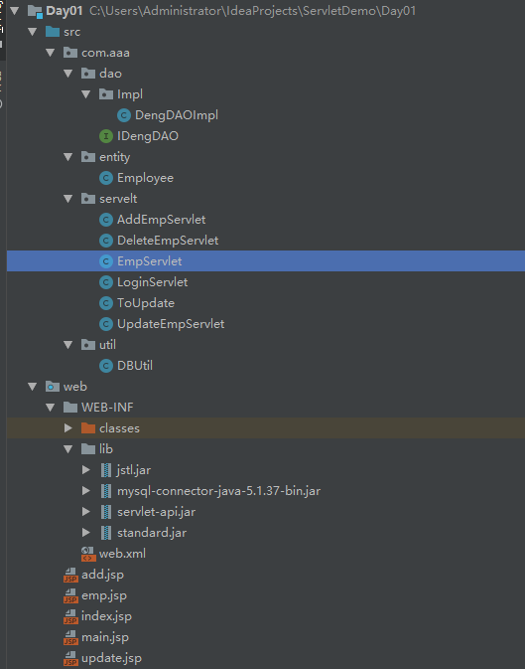Click the entity package icon
Viewport: 525px width, 669px height.
coord(88,157)
